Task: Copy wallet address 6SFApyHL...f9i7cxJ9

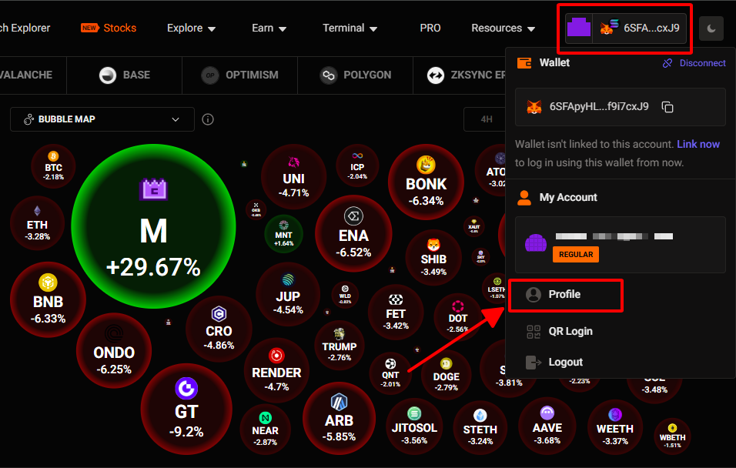Action: click(667, 107)
